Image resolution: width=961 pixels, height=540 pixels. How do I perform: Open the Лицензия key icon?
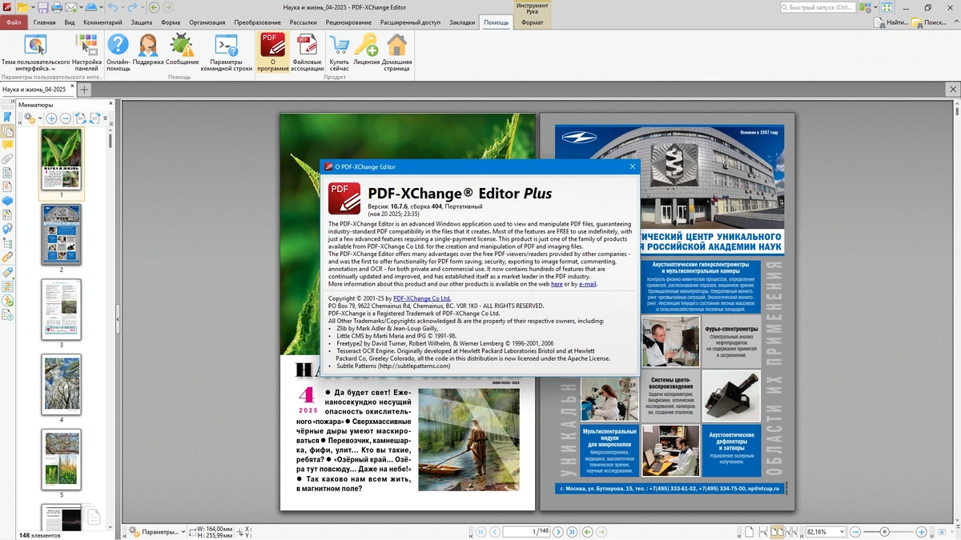[367, 45]
